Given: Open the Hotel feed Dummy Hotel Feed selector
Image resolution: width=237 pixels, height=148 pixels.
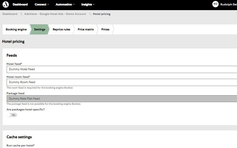Looking at the screenshot, I should (x=122, y=69).
